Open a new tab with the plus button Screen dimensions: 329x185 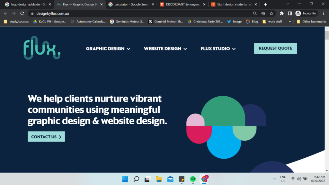click(x=265, y=4)
